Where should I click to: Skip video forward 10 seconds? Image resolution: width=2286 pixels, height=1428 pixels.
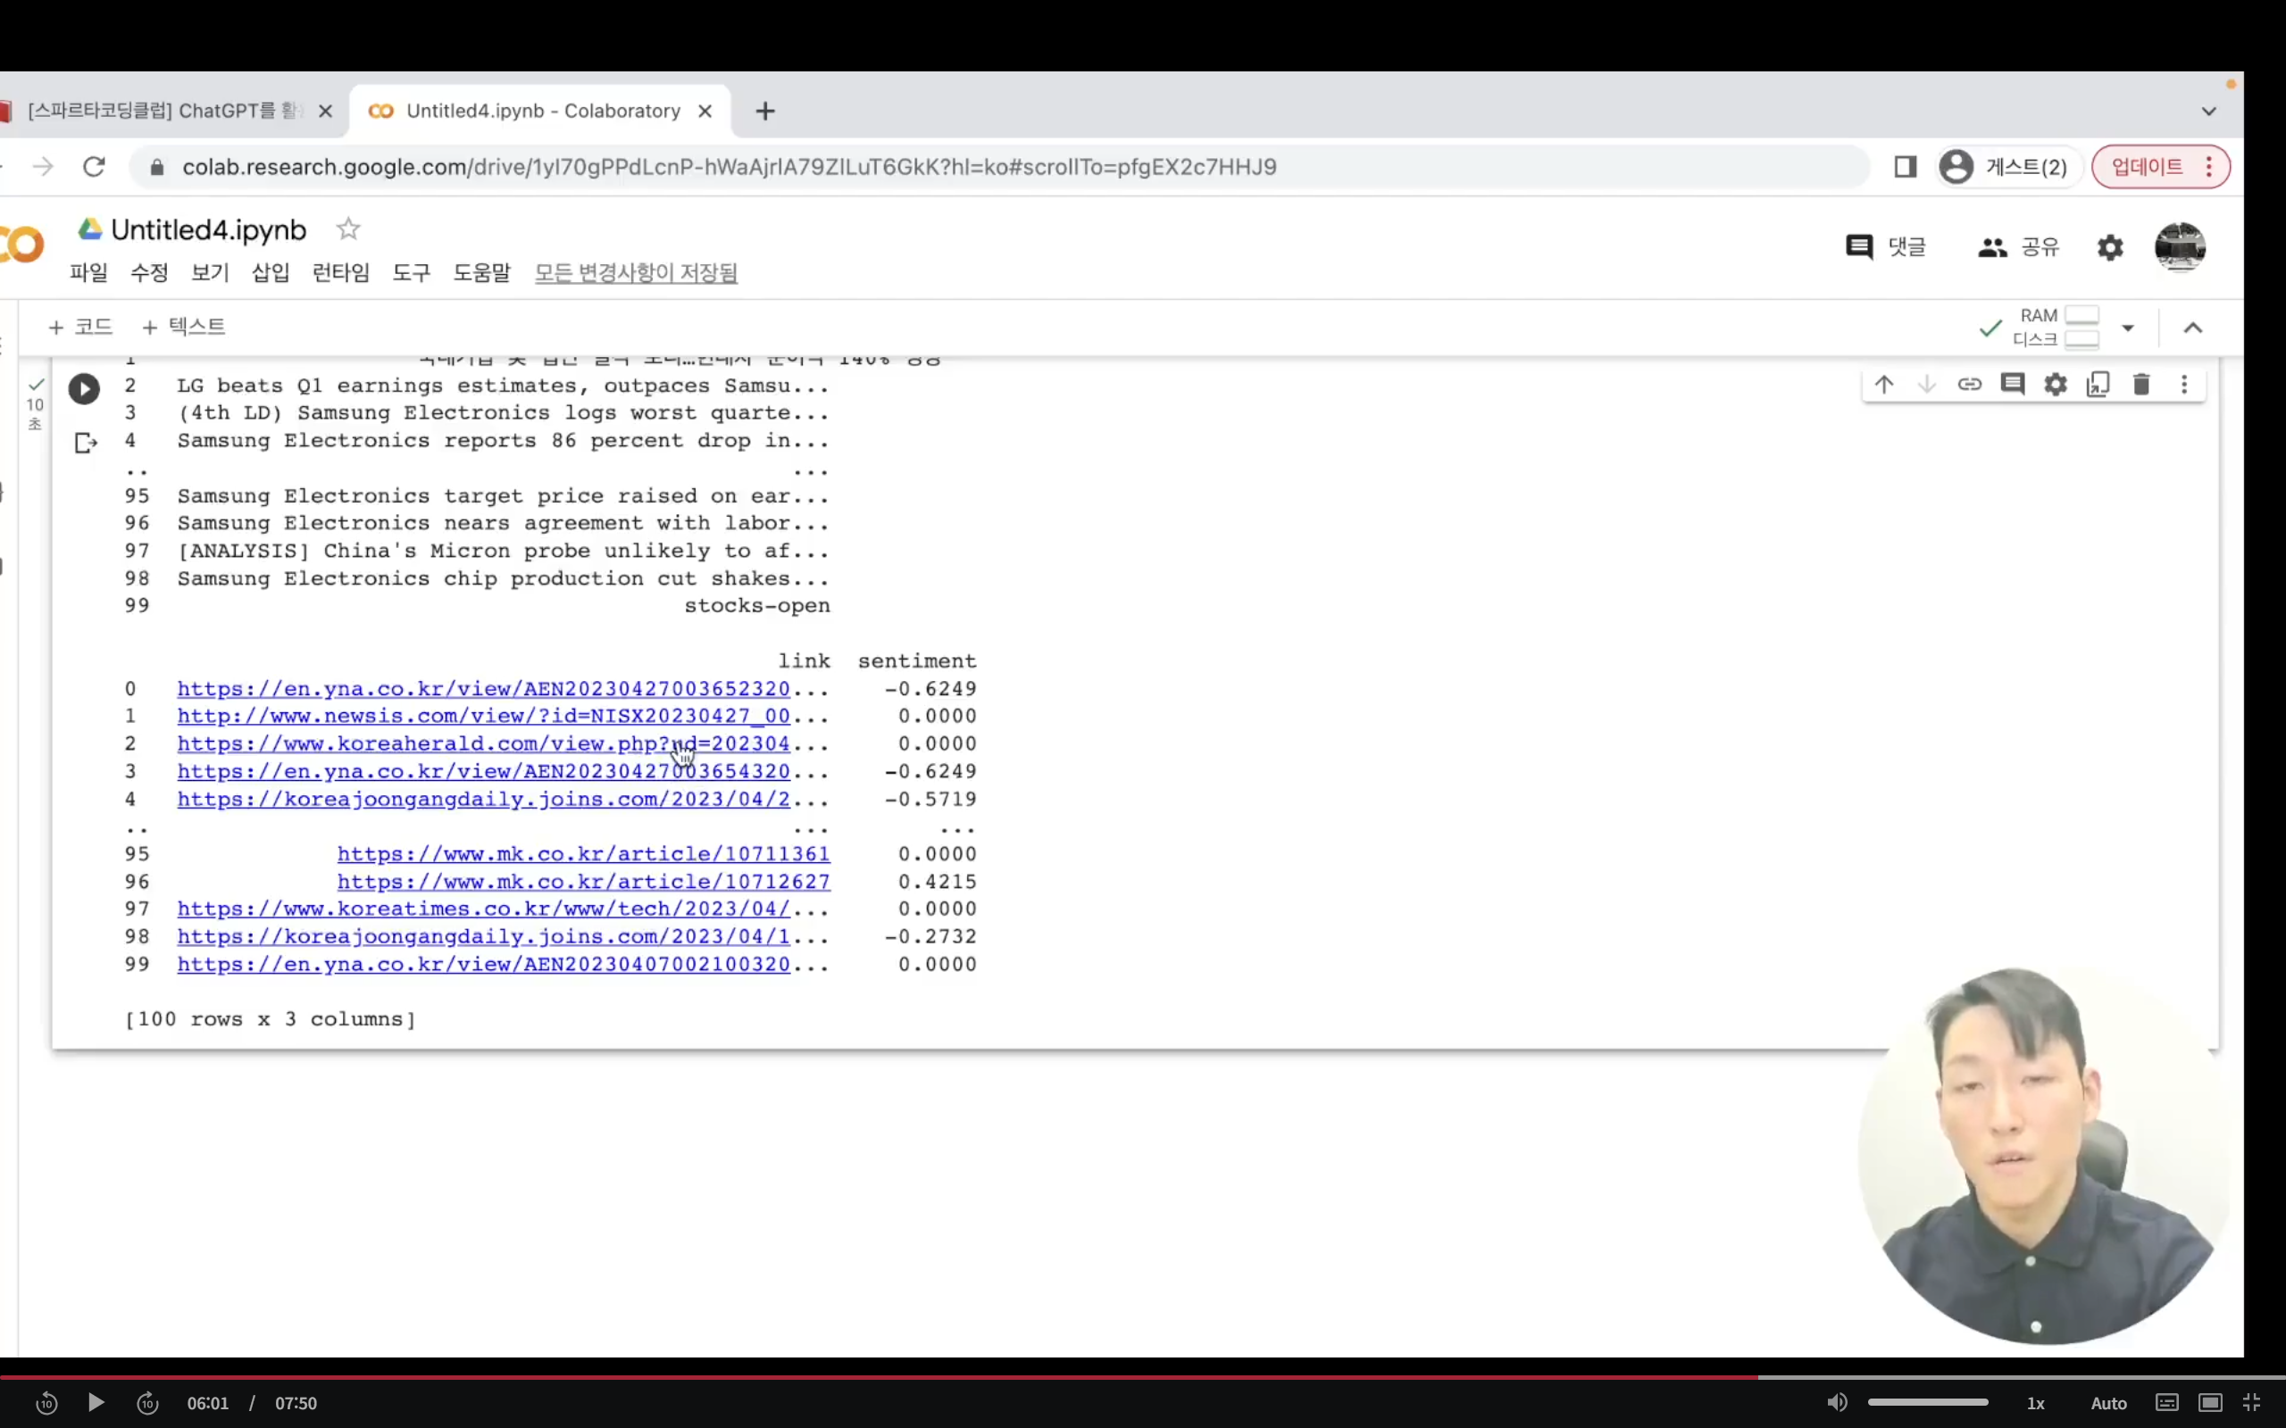(147, 1403)
